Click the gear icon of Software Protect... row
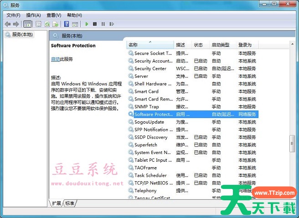The image size is (299, 218). [x=131, y=114]
